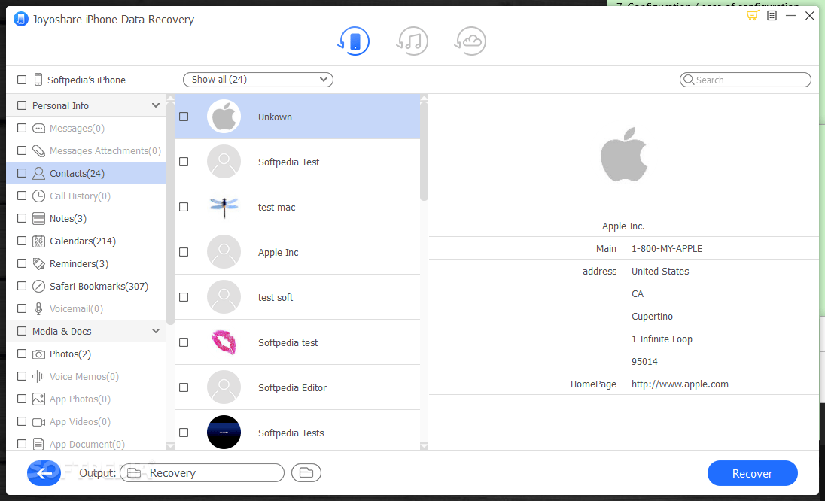This screenshot has width=825, height=501.
Task: Click the App Document page icon
Action: click(38, 445)
